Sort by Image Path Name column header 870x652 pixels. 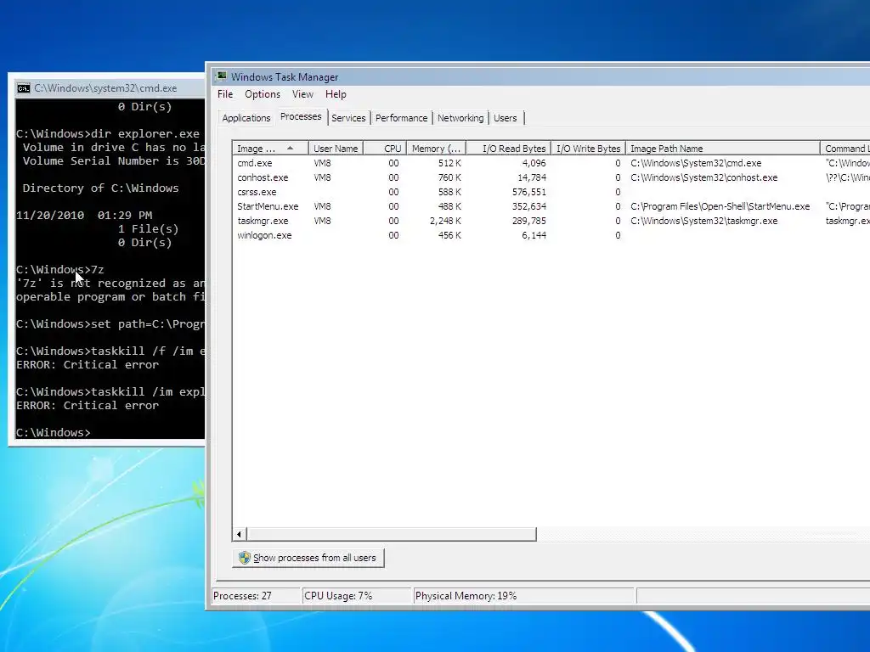click(x=722, y=148)
